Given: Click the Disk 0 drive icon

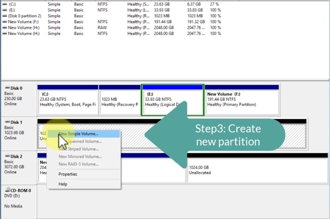Looking at the screenshot, I should (6, 88).
